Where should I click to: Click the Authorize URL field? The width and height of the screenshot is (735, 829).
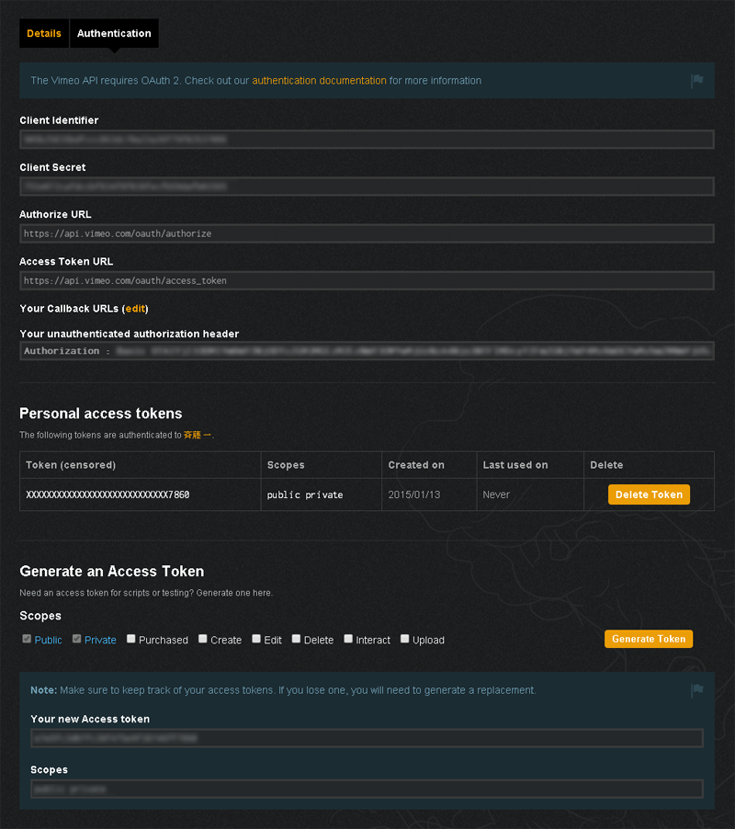[367, 233]
